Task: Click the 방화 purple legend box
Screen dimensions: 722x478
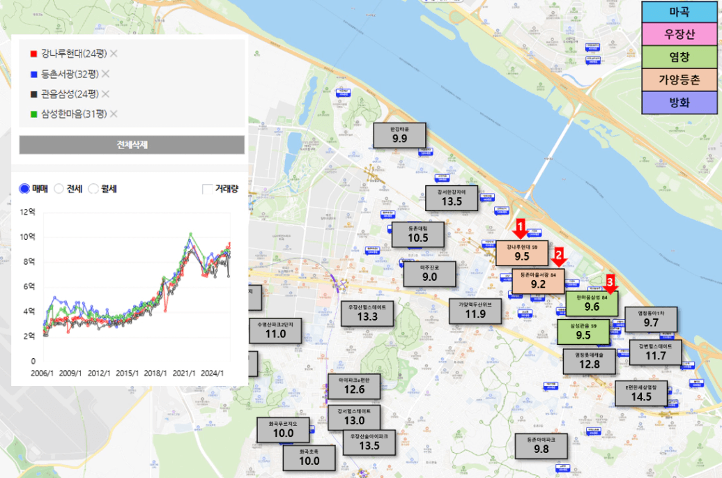Action: pos(679,103)
